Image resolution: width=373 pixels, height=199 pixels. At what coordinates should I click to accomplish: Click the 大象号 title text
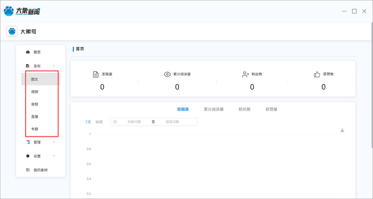(29, 31)
